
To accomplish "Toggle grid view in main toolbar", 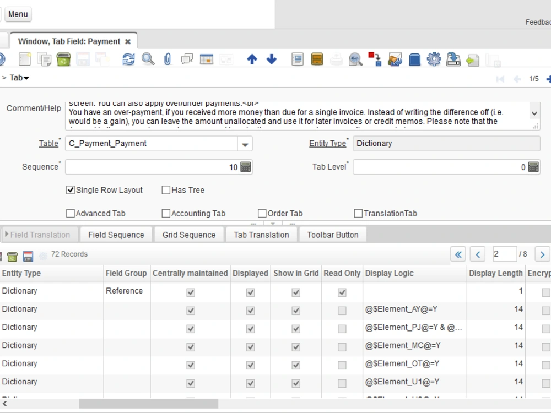I will click(x=207, y=59).
